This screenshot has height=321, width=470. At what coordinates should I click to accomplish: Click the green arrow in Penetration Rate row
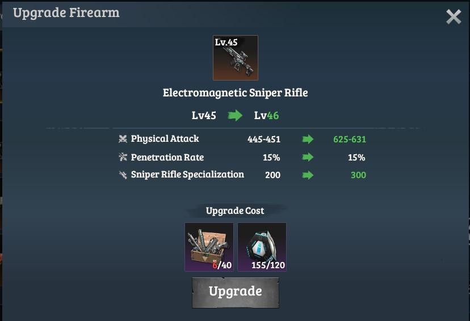pos(308,157)
